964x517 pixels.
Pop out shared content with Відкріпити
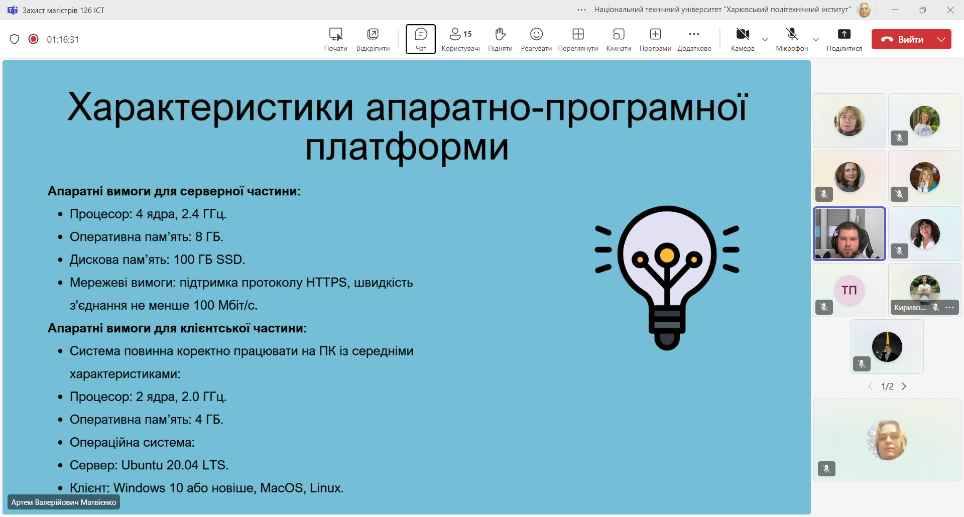click(373, 39)
